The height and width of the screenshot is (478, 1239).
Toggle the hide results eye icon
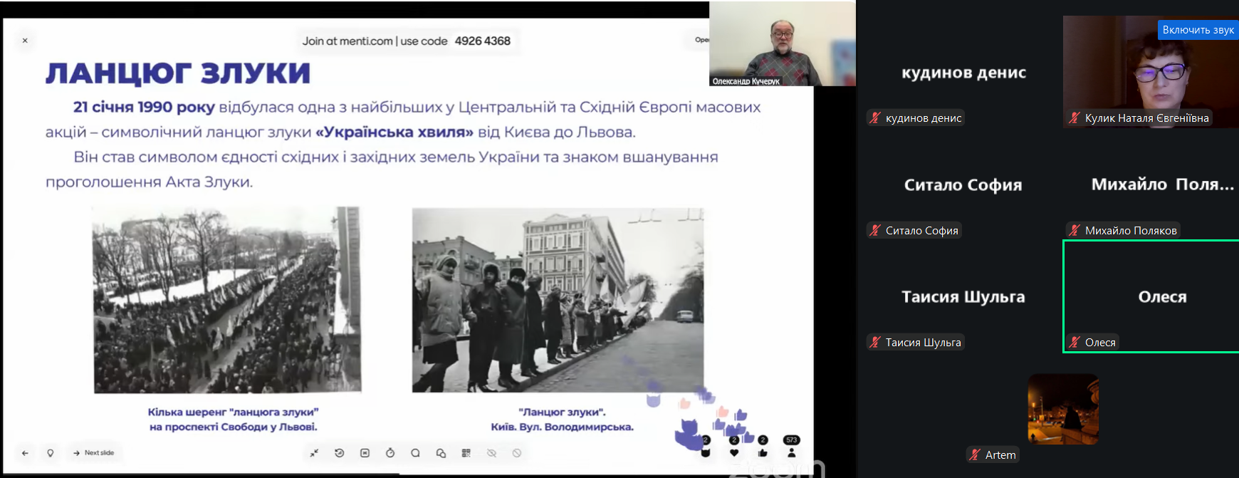tap(491, 453)
